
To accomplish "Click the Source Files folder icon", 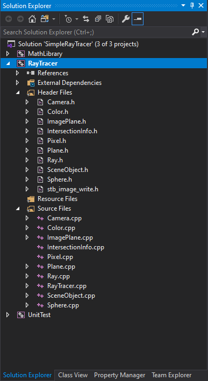I will (x=31, y=209).
